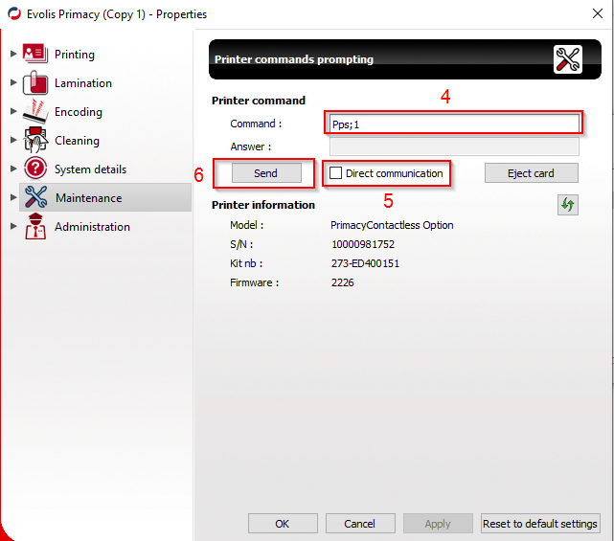
Task: Click the Lamination icon
Action: click(x=35, y=82)
